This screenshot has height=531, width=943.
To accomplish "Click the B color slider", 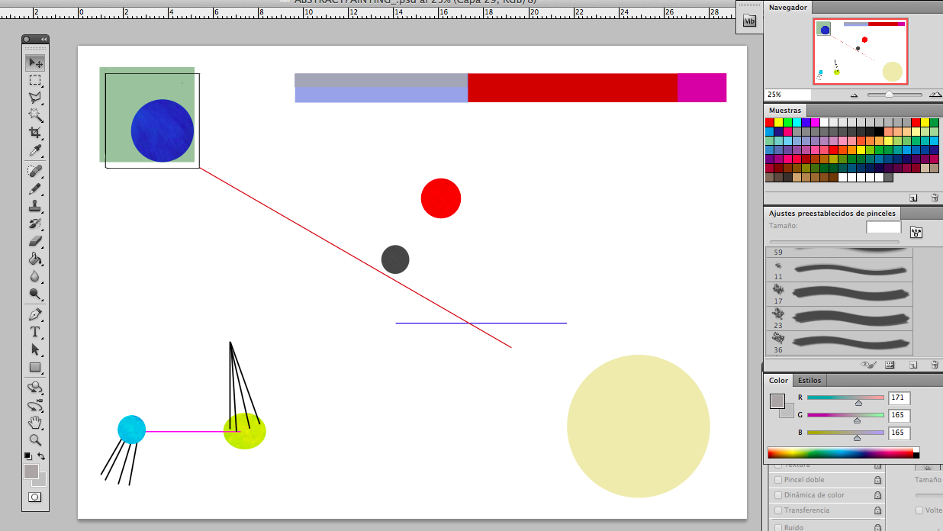I will (x=845, y=433).
